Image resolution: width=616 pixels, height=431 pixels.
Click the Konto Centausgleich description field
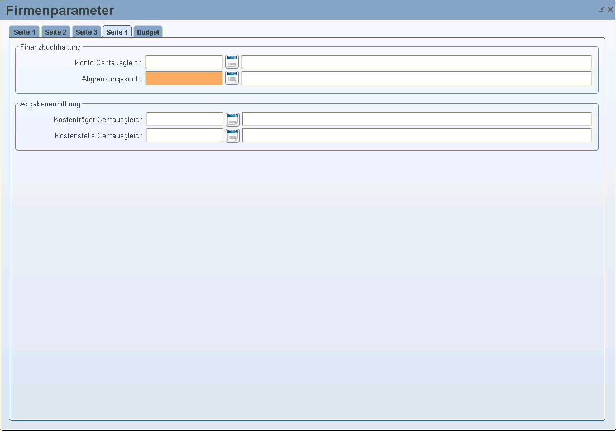click(417, 62)
